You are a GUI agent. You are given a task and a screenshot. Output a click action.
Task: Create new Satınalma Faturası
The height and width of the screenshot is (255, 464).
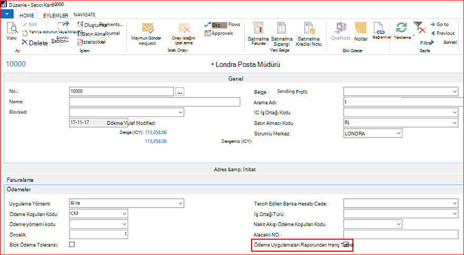[258, 28]
